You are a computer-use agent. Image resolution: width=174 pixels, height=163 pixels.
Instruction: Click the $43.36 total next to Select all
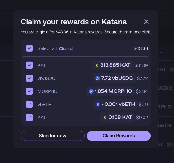141,48
